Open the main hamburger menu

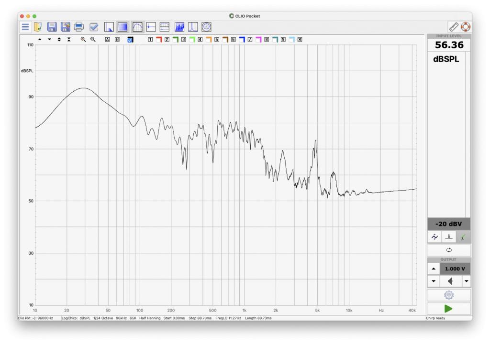pos(25,27)
